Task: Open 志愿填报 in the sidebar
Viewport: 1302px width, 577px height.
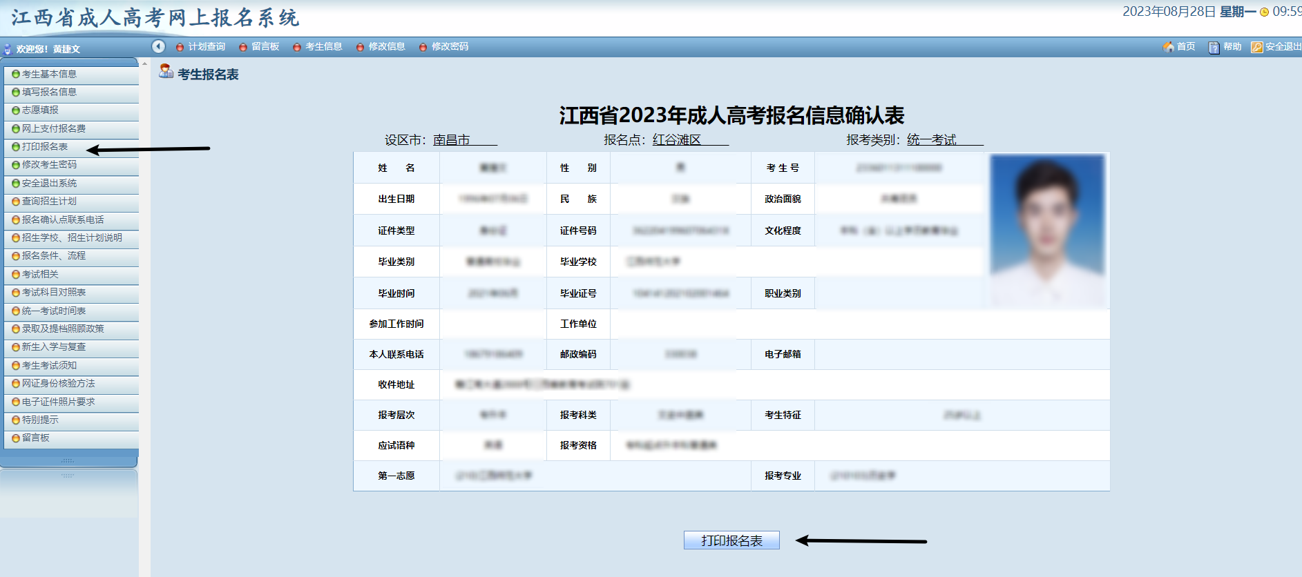Action: pos(40,110)
